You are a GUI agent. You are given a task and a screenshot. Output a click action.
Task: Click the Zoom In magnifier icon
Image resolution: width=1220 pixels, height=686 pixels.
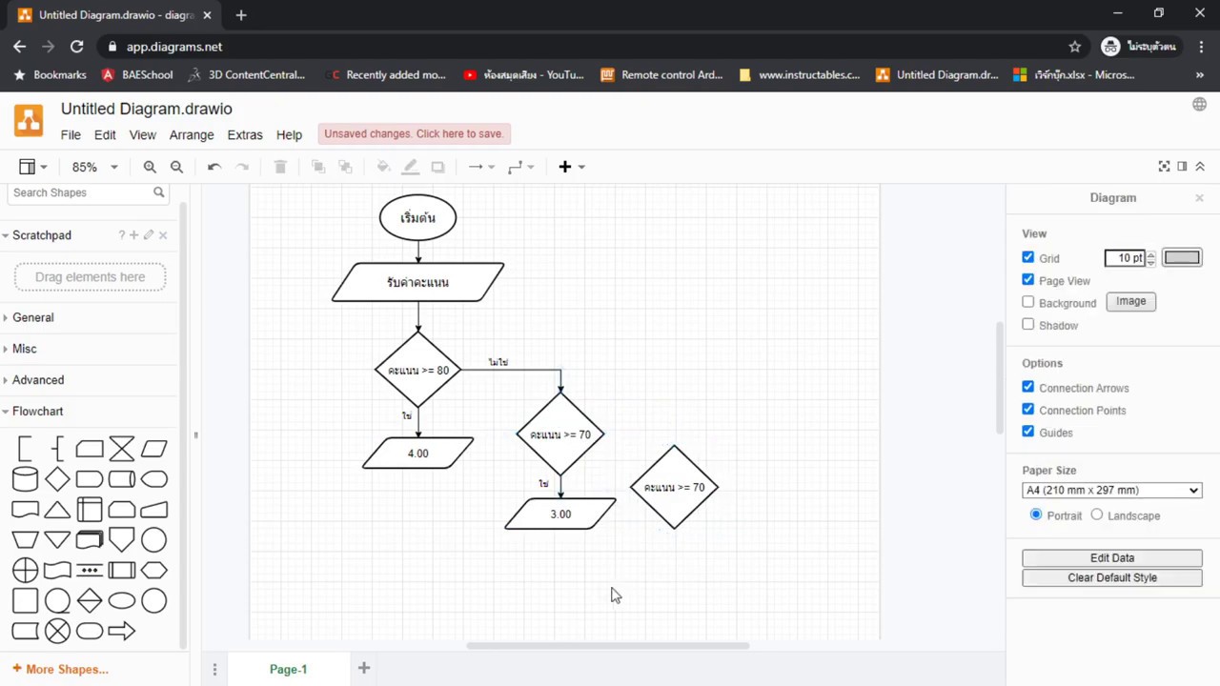click(150, 167)
